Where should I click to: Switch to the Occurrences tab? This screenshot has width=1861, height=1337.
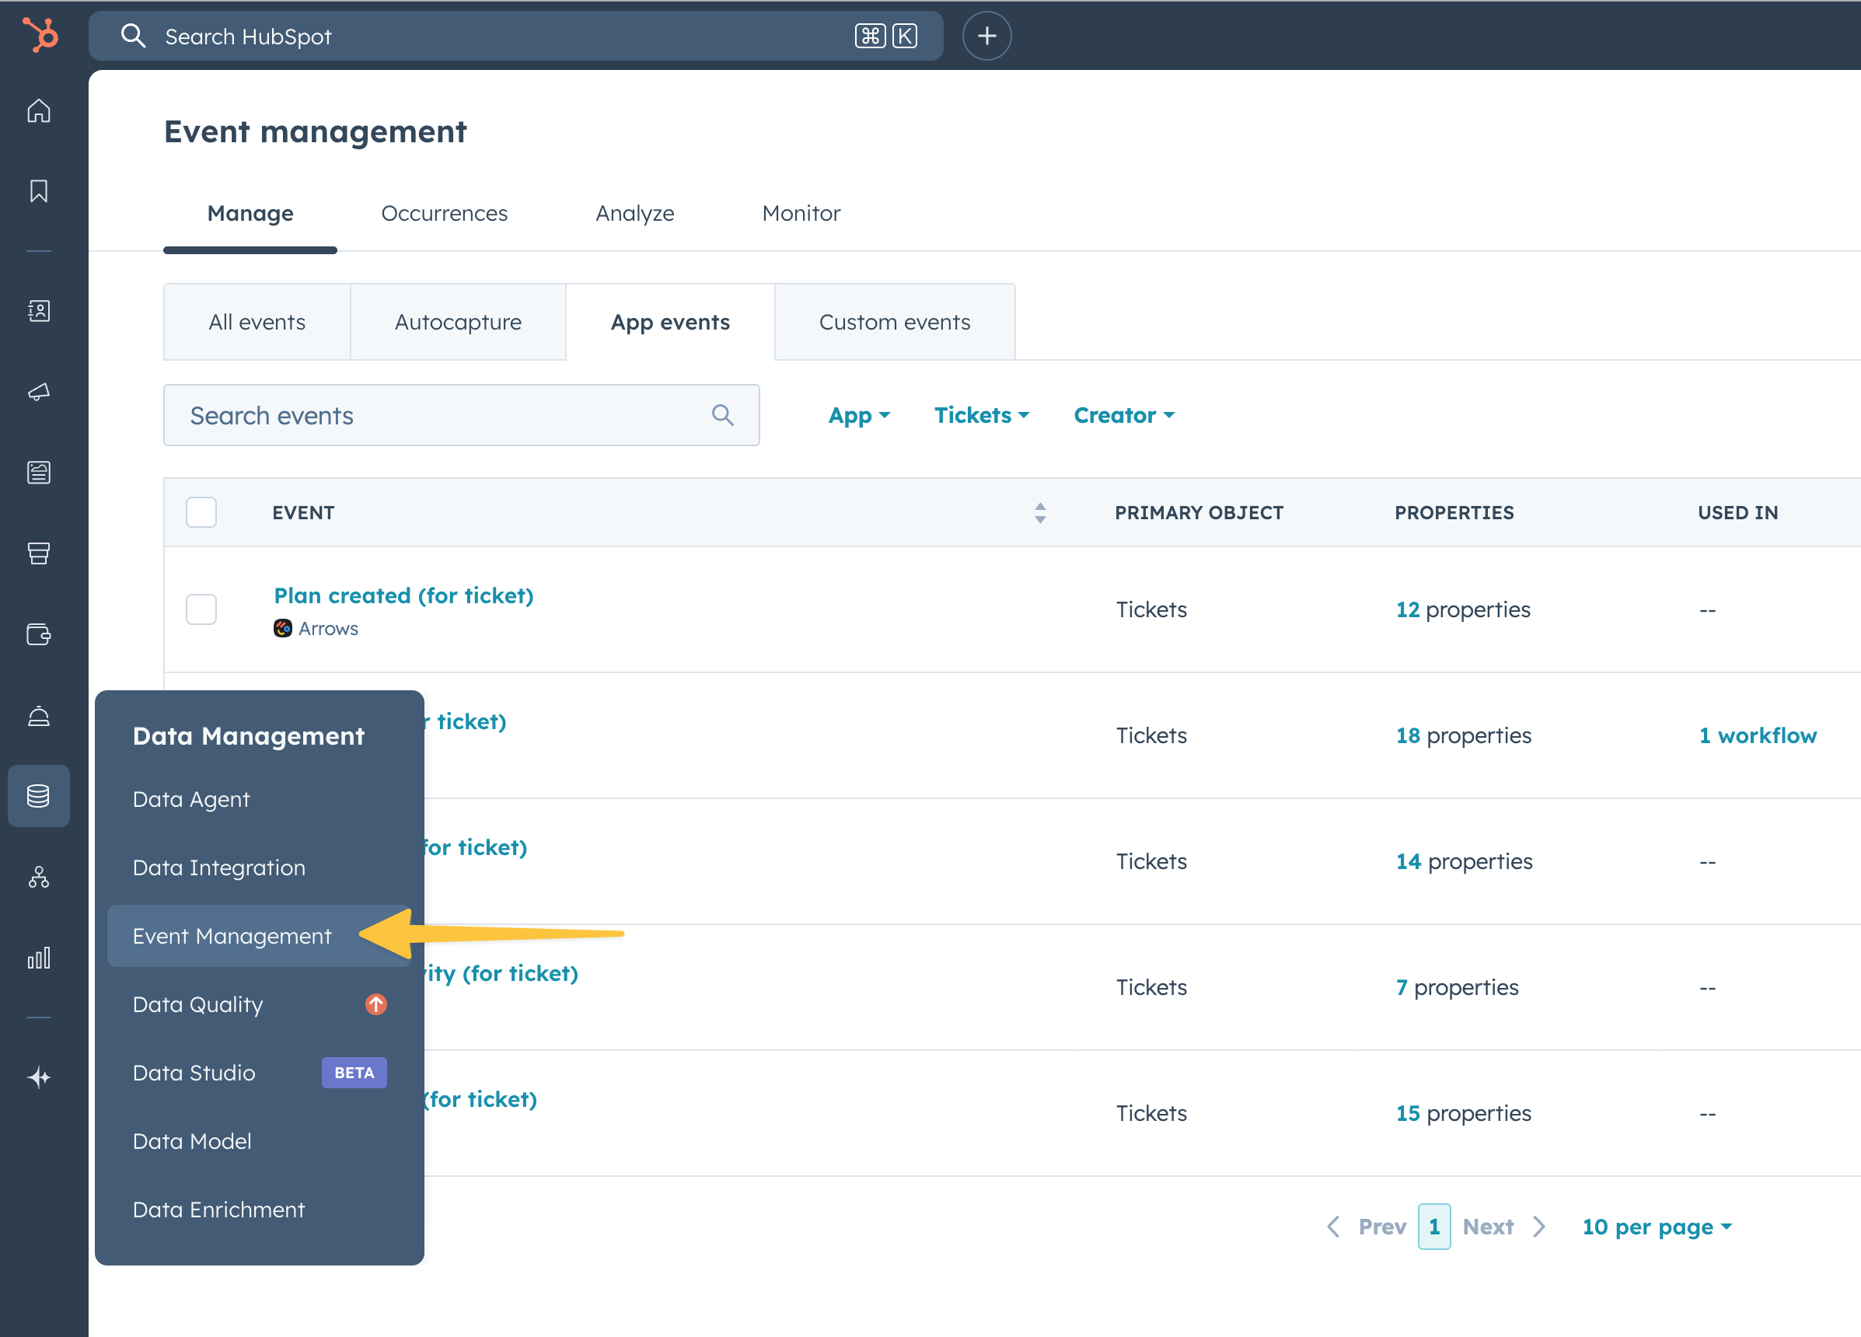(x=444, y=214)
